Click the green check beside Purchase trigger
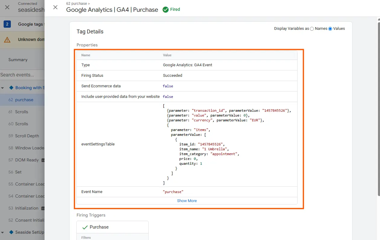 pyautogui.click(x=85, y=227)
